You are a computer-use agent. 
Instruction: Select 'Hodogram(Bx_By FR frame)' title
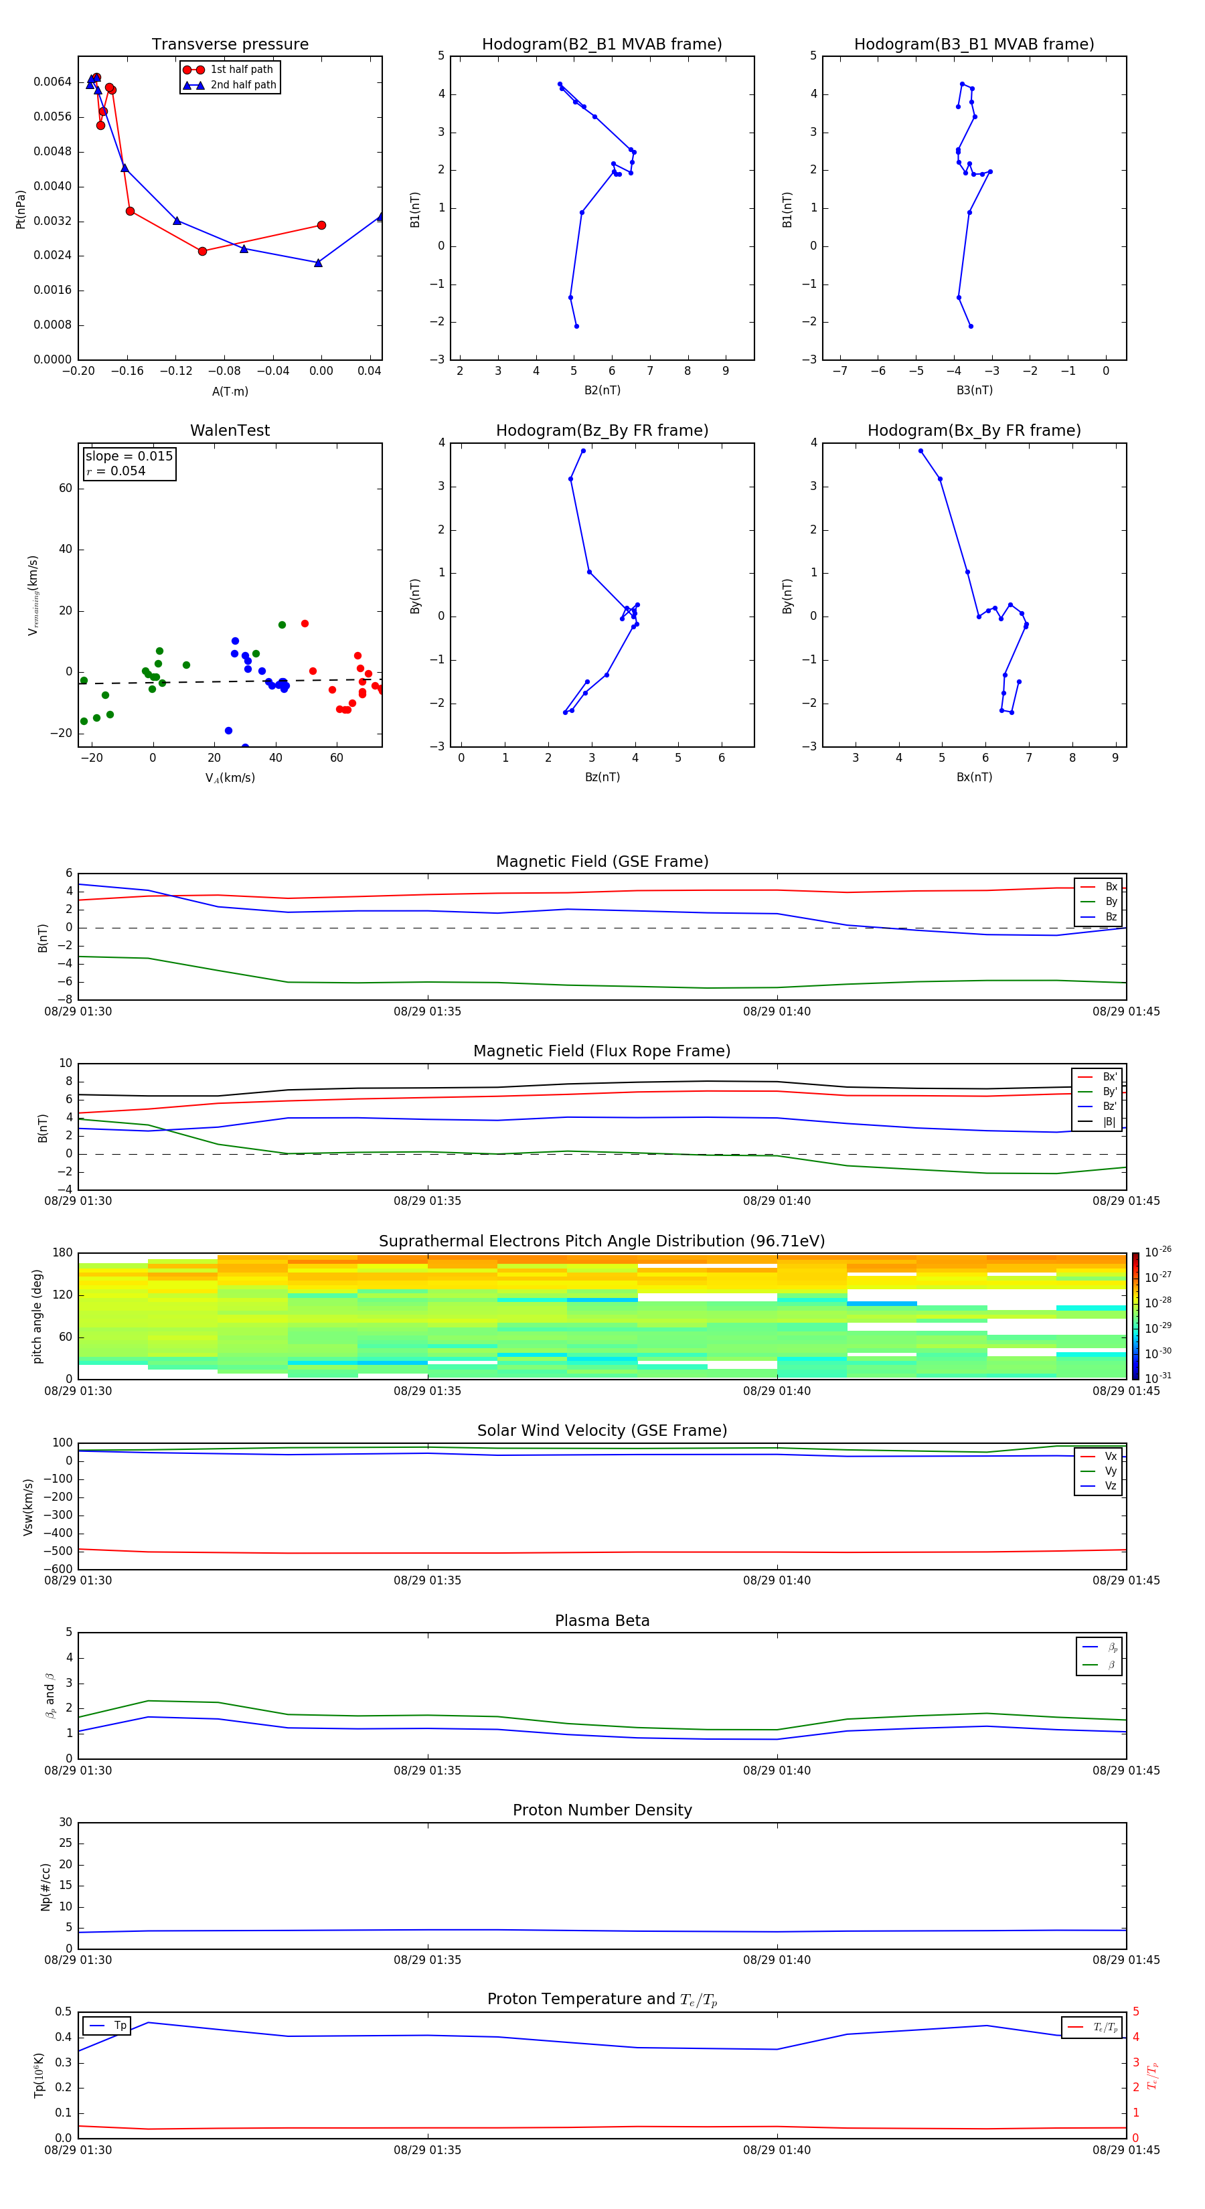point(973,430)
